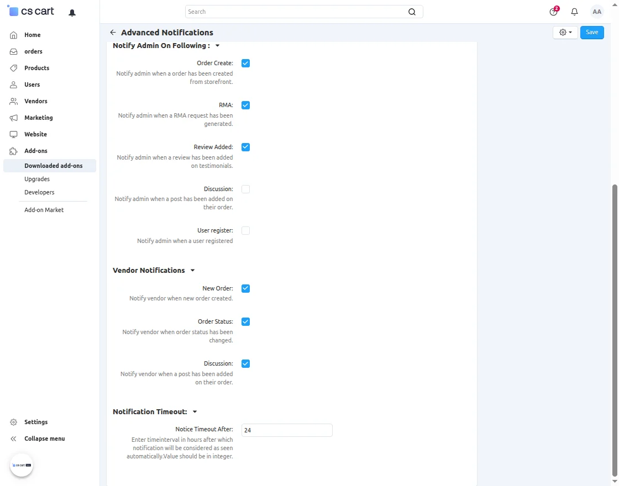
Task: Open Website menu item
Action: (x=35, y=135)
